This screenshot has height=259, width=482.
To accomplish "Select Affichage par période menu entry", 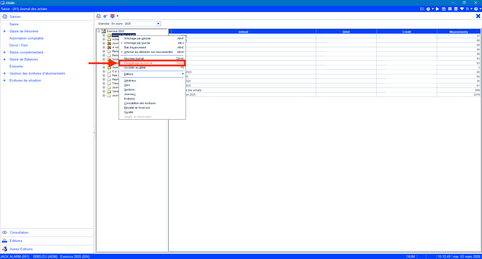I will click(x=152, y=38).
